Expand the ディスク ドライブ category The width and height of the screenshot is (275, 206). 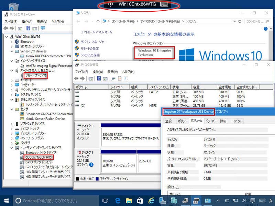[12, 128]
